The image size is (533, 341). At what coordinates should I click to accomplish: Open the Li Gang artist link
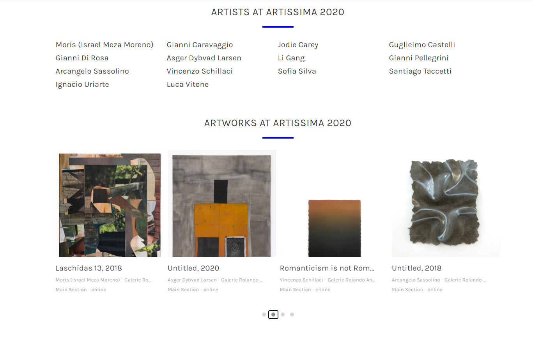pyautogui.click(x=291, y=58)
